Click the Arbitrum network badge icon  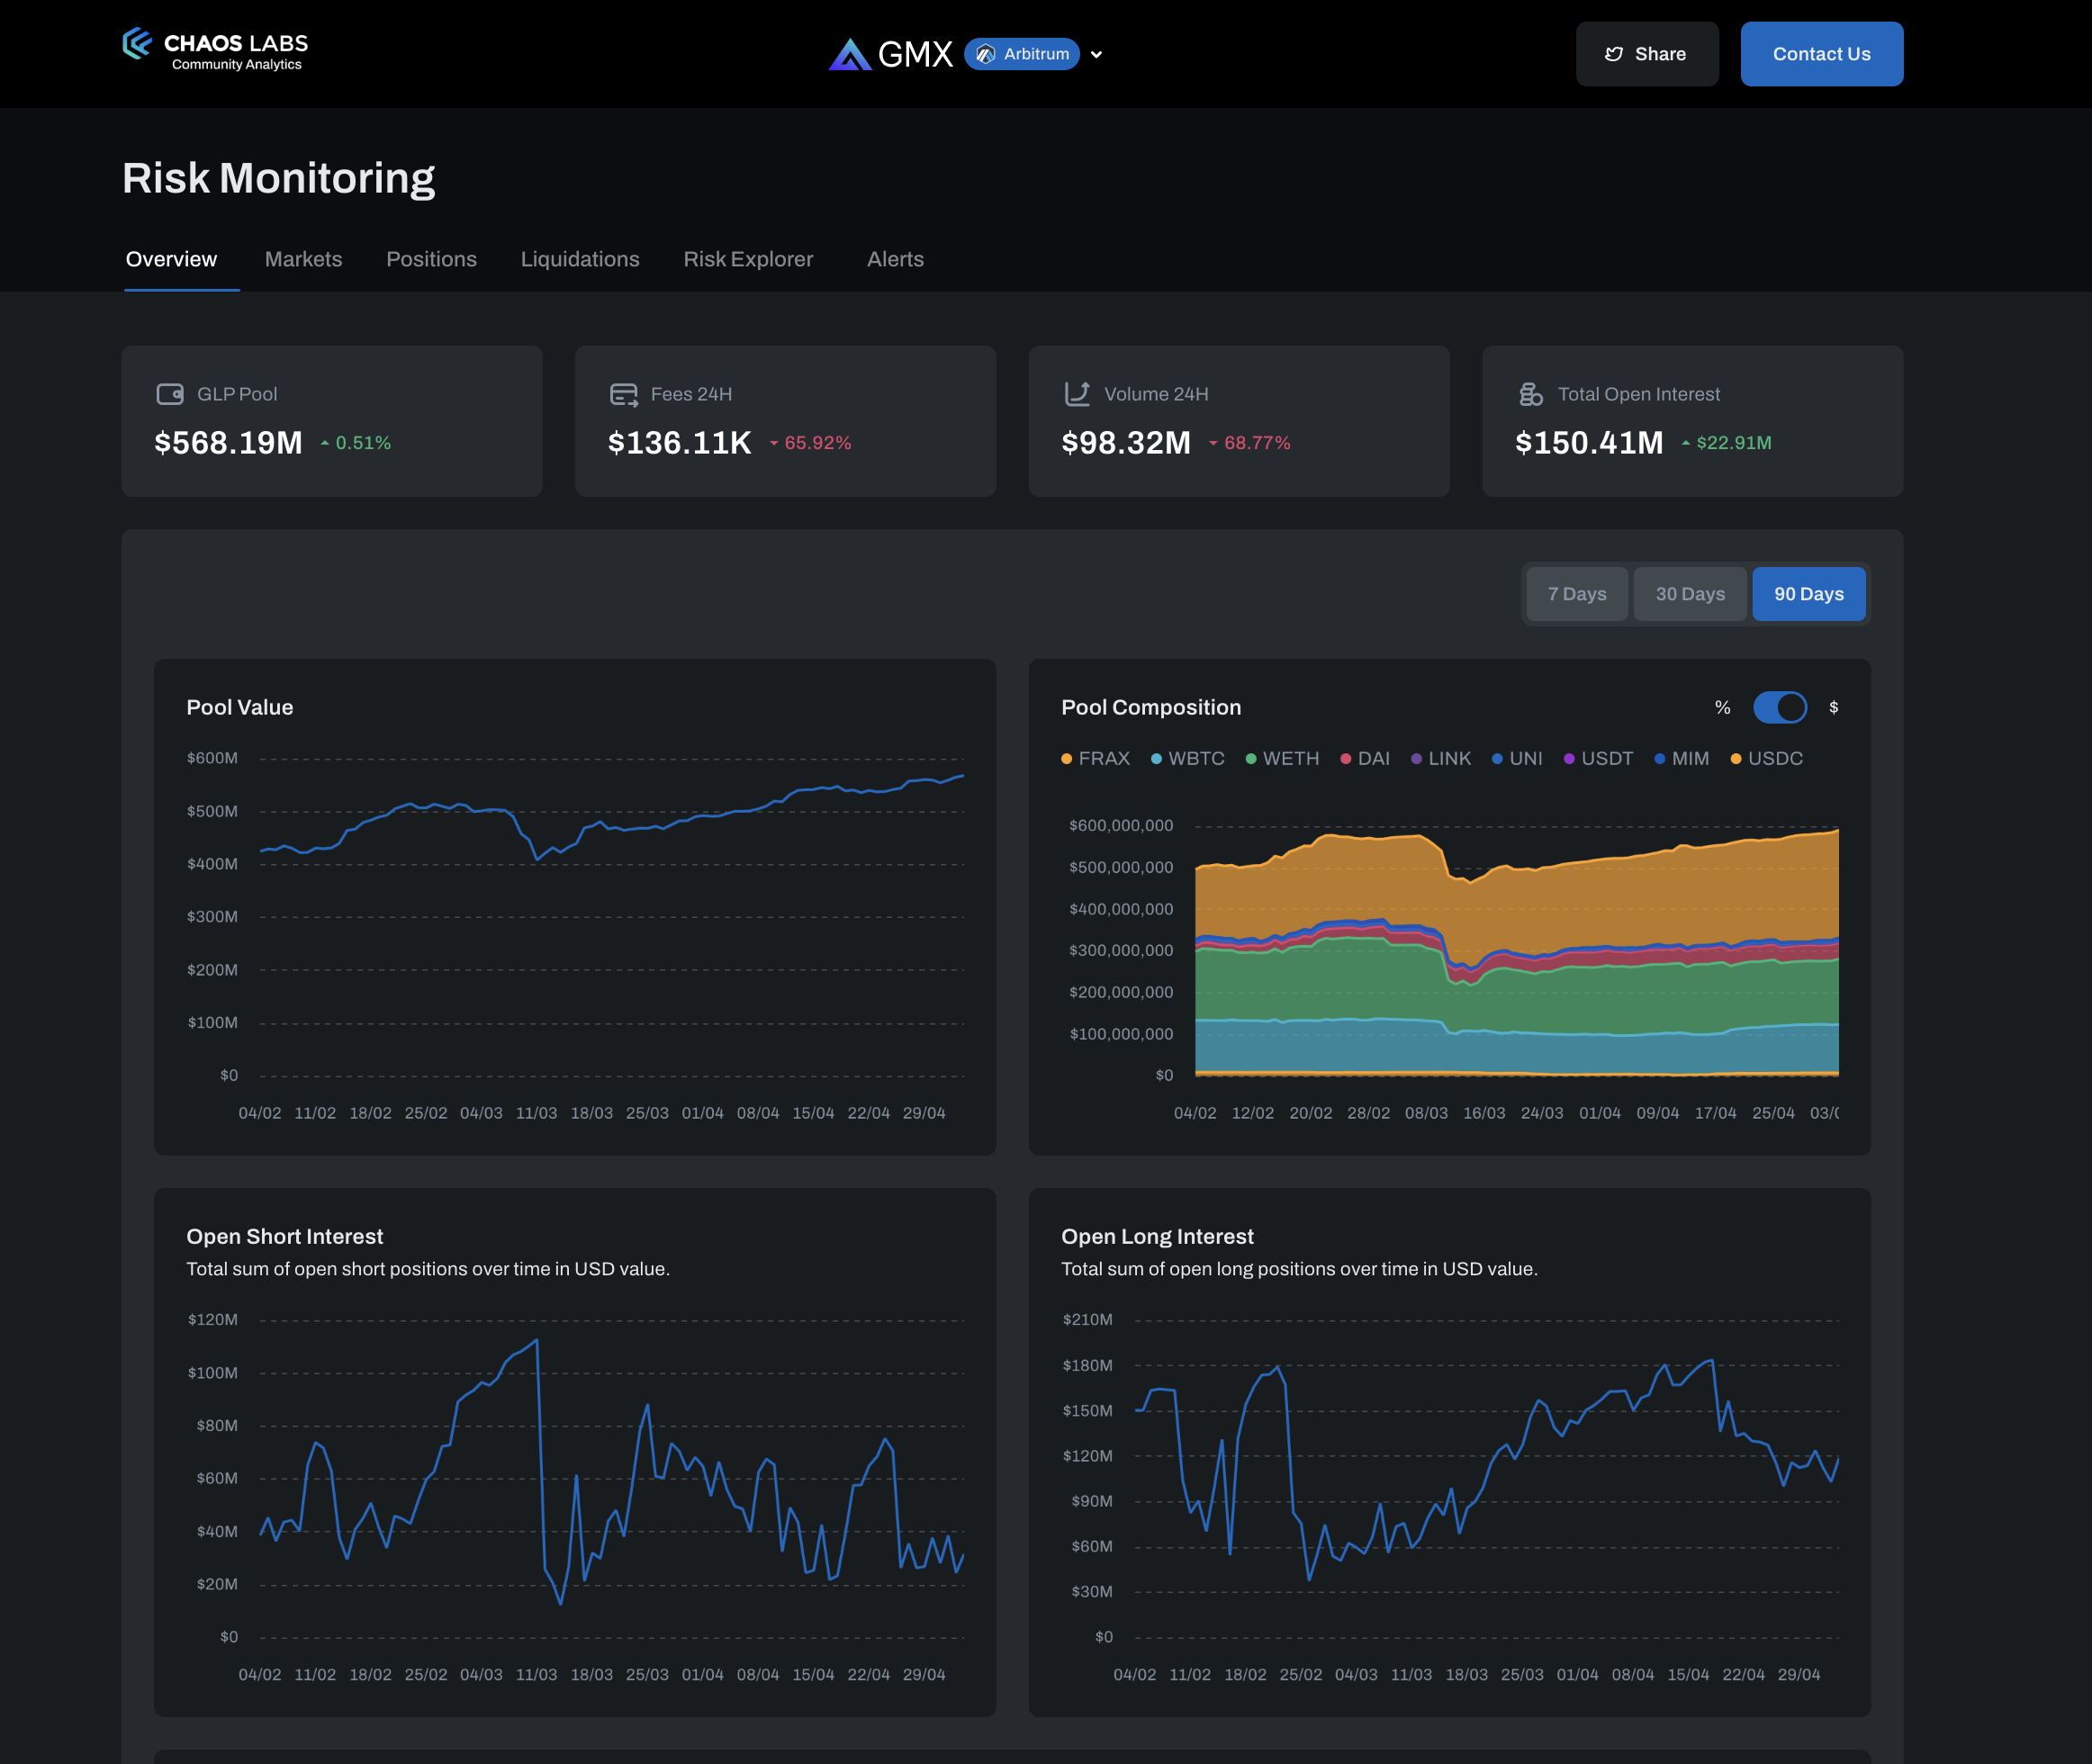[x=986, y=54]
